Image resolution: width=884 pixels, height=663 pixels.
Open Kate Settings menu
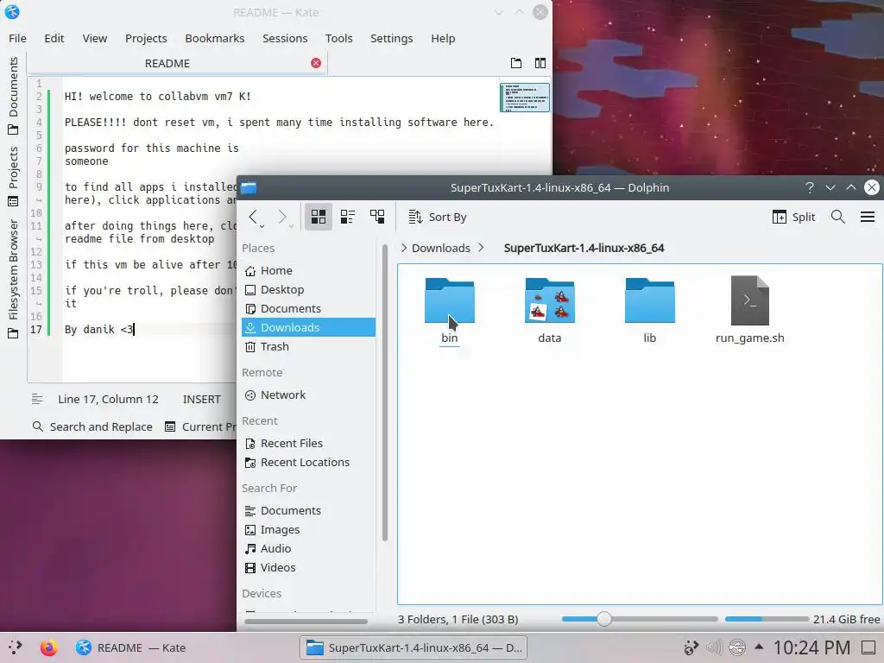[391, 38]
